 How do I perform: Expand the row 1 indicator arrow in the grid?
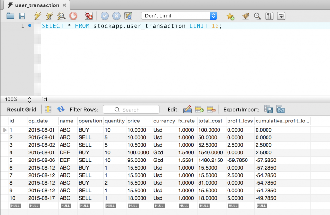[5, 130]
